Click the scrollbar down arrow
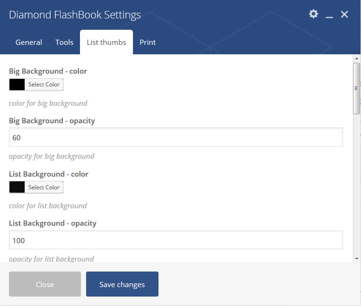Screen dimensions: 361x306 (x=357, y=259)
